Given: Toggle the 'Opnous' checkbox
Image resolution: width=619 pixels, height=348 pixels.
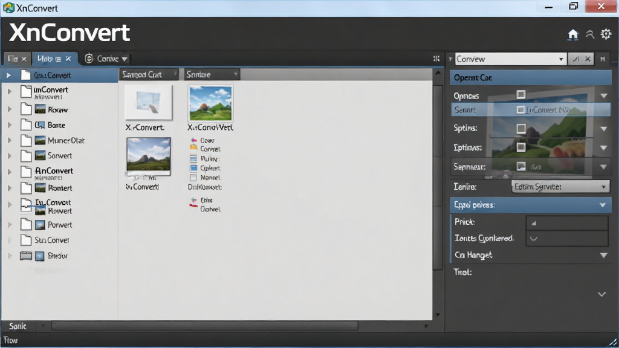Looking at the screenshot, I should point(521,94).
